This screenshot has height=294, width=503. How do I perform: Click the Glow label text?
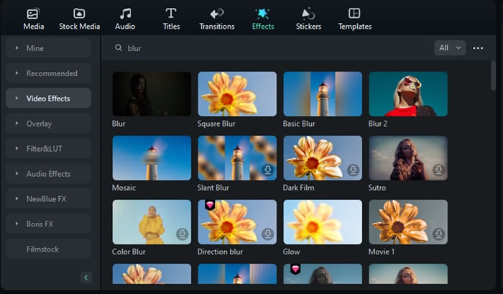point(291,252)
